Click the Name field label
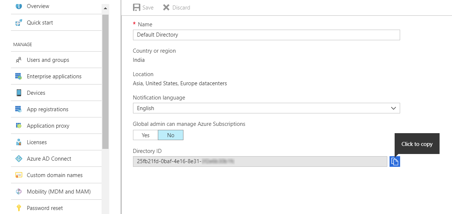 tap(145, 25)
